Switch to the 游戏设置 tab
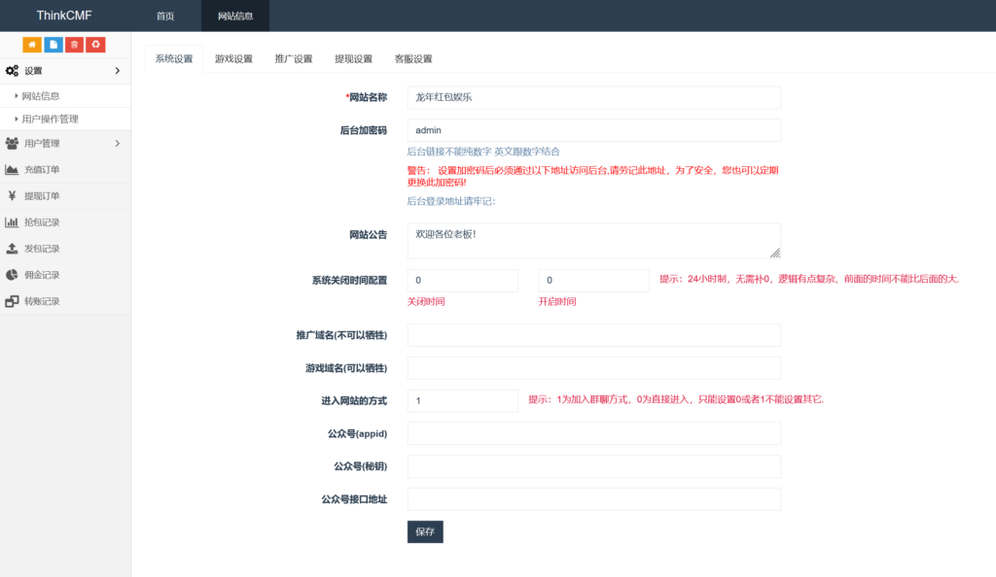Viewport: 996px width, 577px height. (233, 59)
